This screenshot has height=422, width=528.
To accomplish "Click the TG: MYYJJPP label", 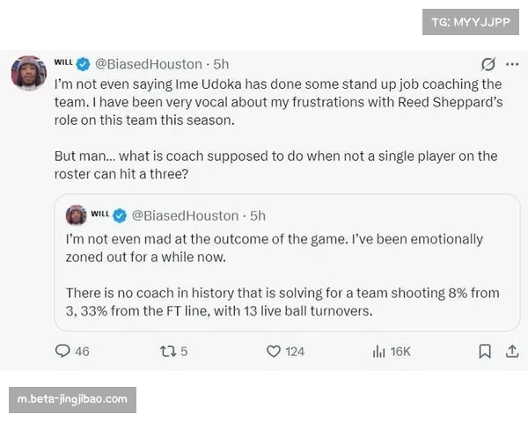I will pos(471,22).
